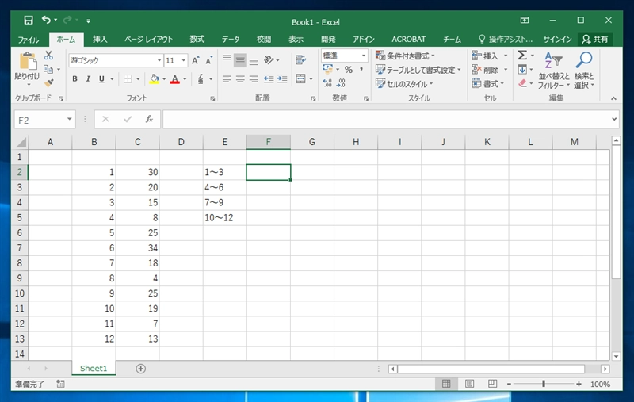Click the 共有 share button
Viewport: 634px width, 402px height.
[595, 39]
